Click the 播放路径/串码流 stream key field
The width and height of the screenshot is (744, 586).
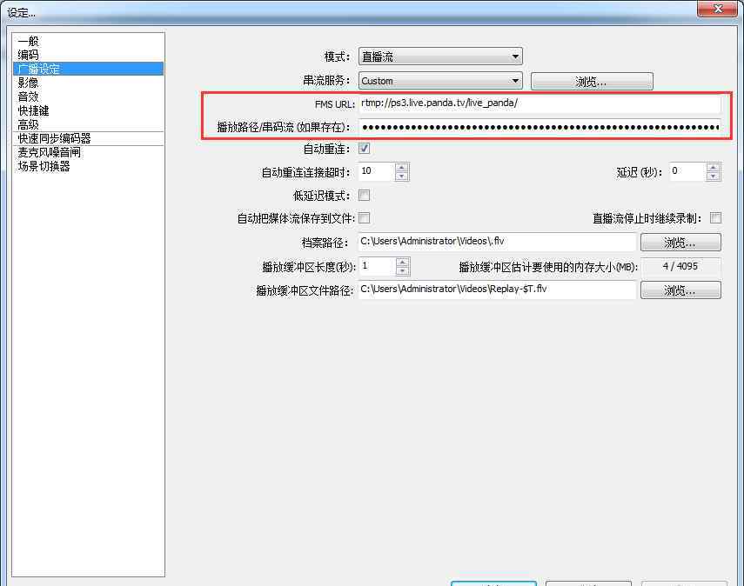(x=540, y=127)
